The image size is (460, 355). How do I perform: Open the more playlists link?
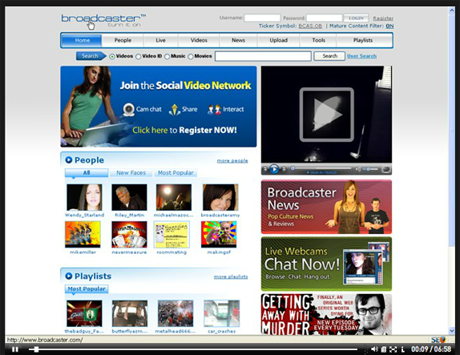(x=231, y=276)
